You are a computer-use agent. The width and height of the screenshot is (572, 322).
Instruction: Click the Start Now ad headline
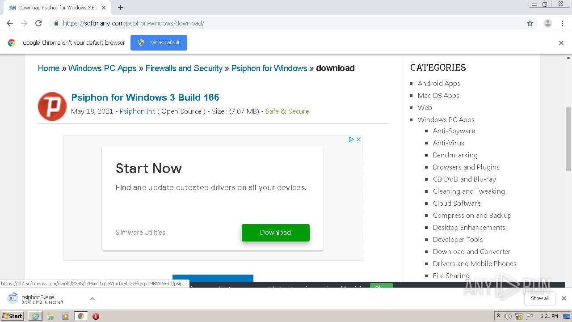click(149, 168)
